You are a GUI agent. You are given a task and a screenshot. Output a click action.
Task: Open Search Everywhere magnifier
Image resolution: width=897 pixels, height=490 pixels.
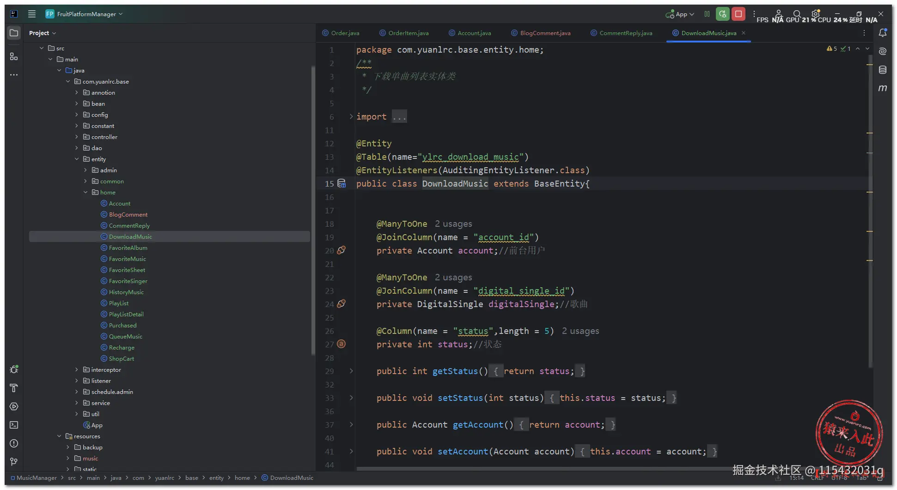(797, 14)
